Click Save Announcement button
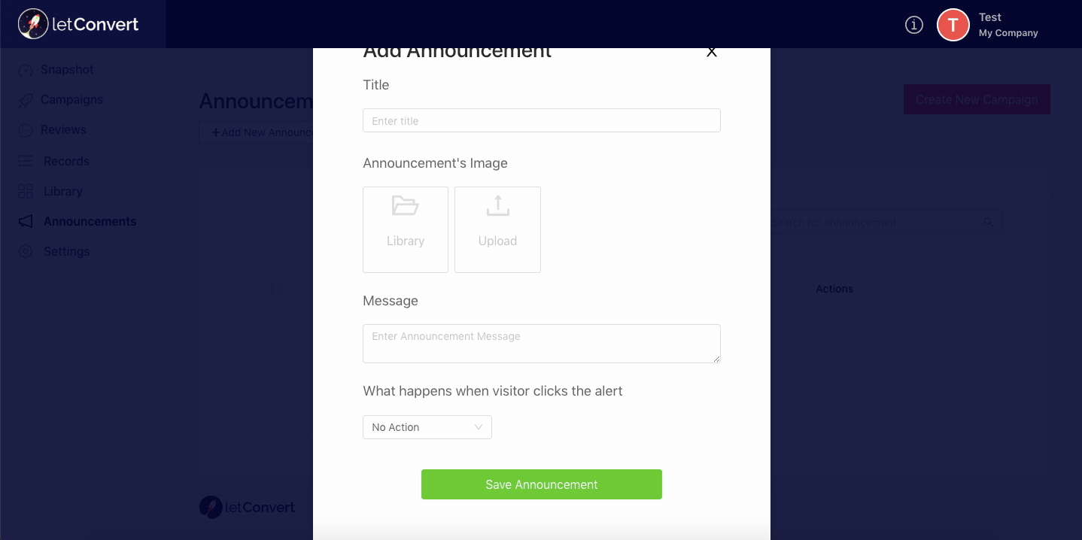 click(542, 484)
